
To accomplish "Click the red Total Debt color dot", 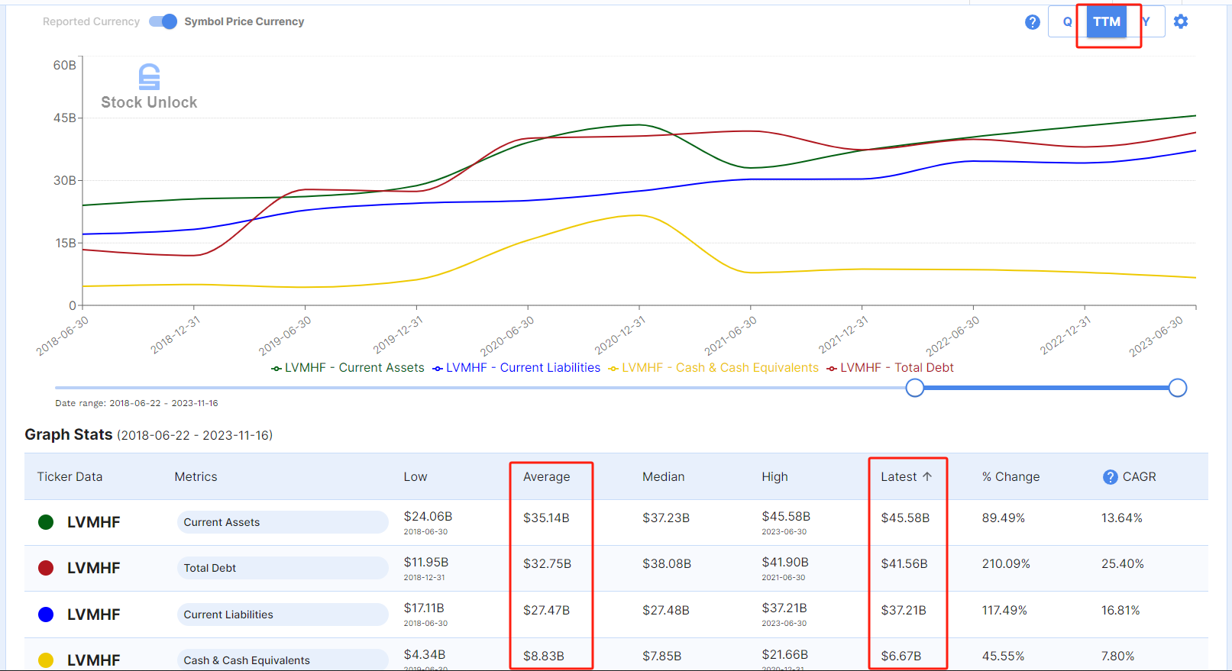I will tap(46, 568).
